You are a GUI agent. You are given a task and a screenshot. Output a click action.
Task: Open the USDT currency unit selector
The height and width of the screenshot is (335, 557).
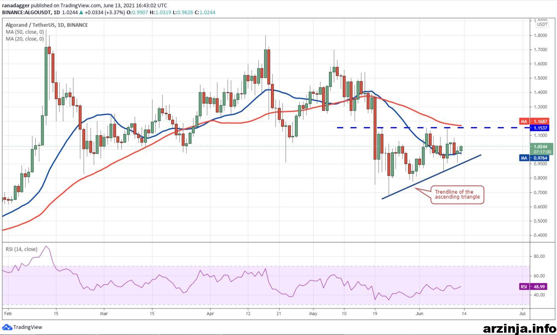542,25
